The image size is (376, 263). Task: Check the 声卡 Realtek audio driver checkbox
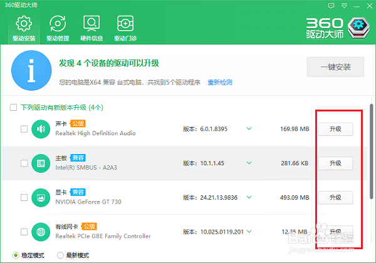coord(24,129)
